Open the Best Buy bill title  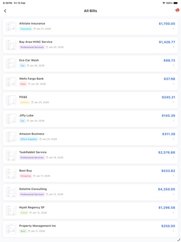click(x=26, y=171)
